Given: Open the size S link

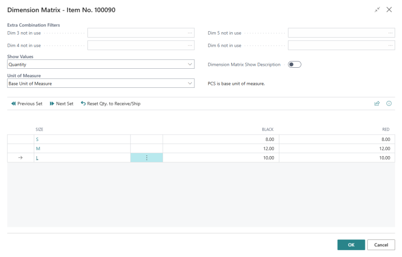Looking at the screenshot, I should 37,139.
